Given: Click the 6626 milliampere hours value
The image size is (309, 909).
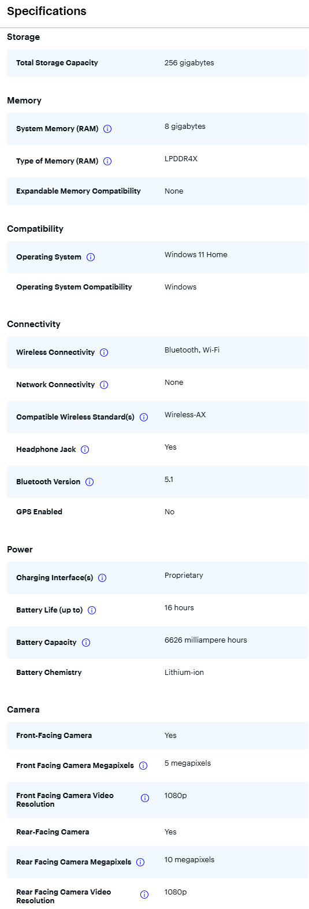Looking at the screenshot, I should coord(206,640).
